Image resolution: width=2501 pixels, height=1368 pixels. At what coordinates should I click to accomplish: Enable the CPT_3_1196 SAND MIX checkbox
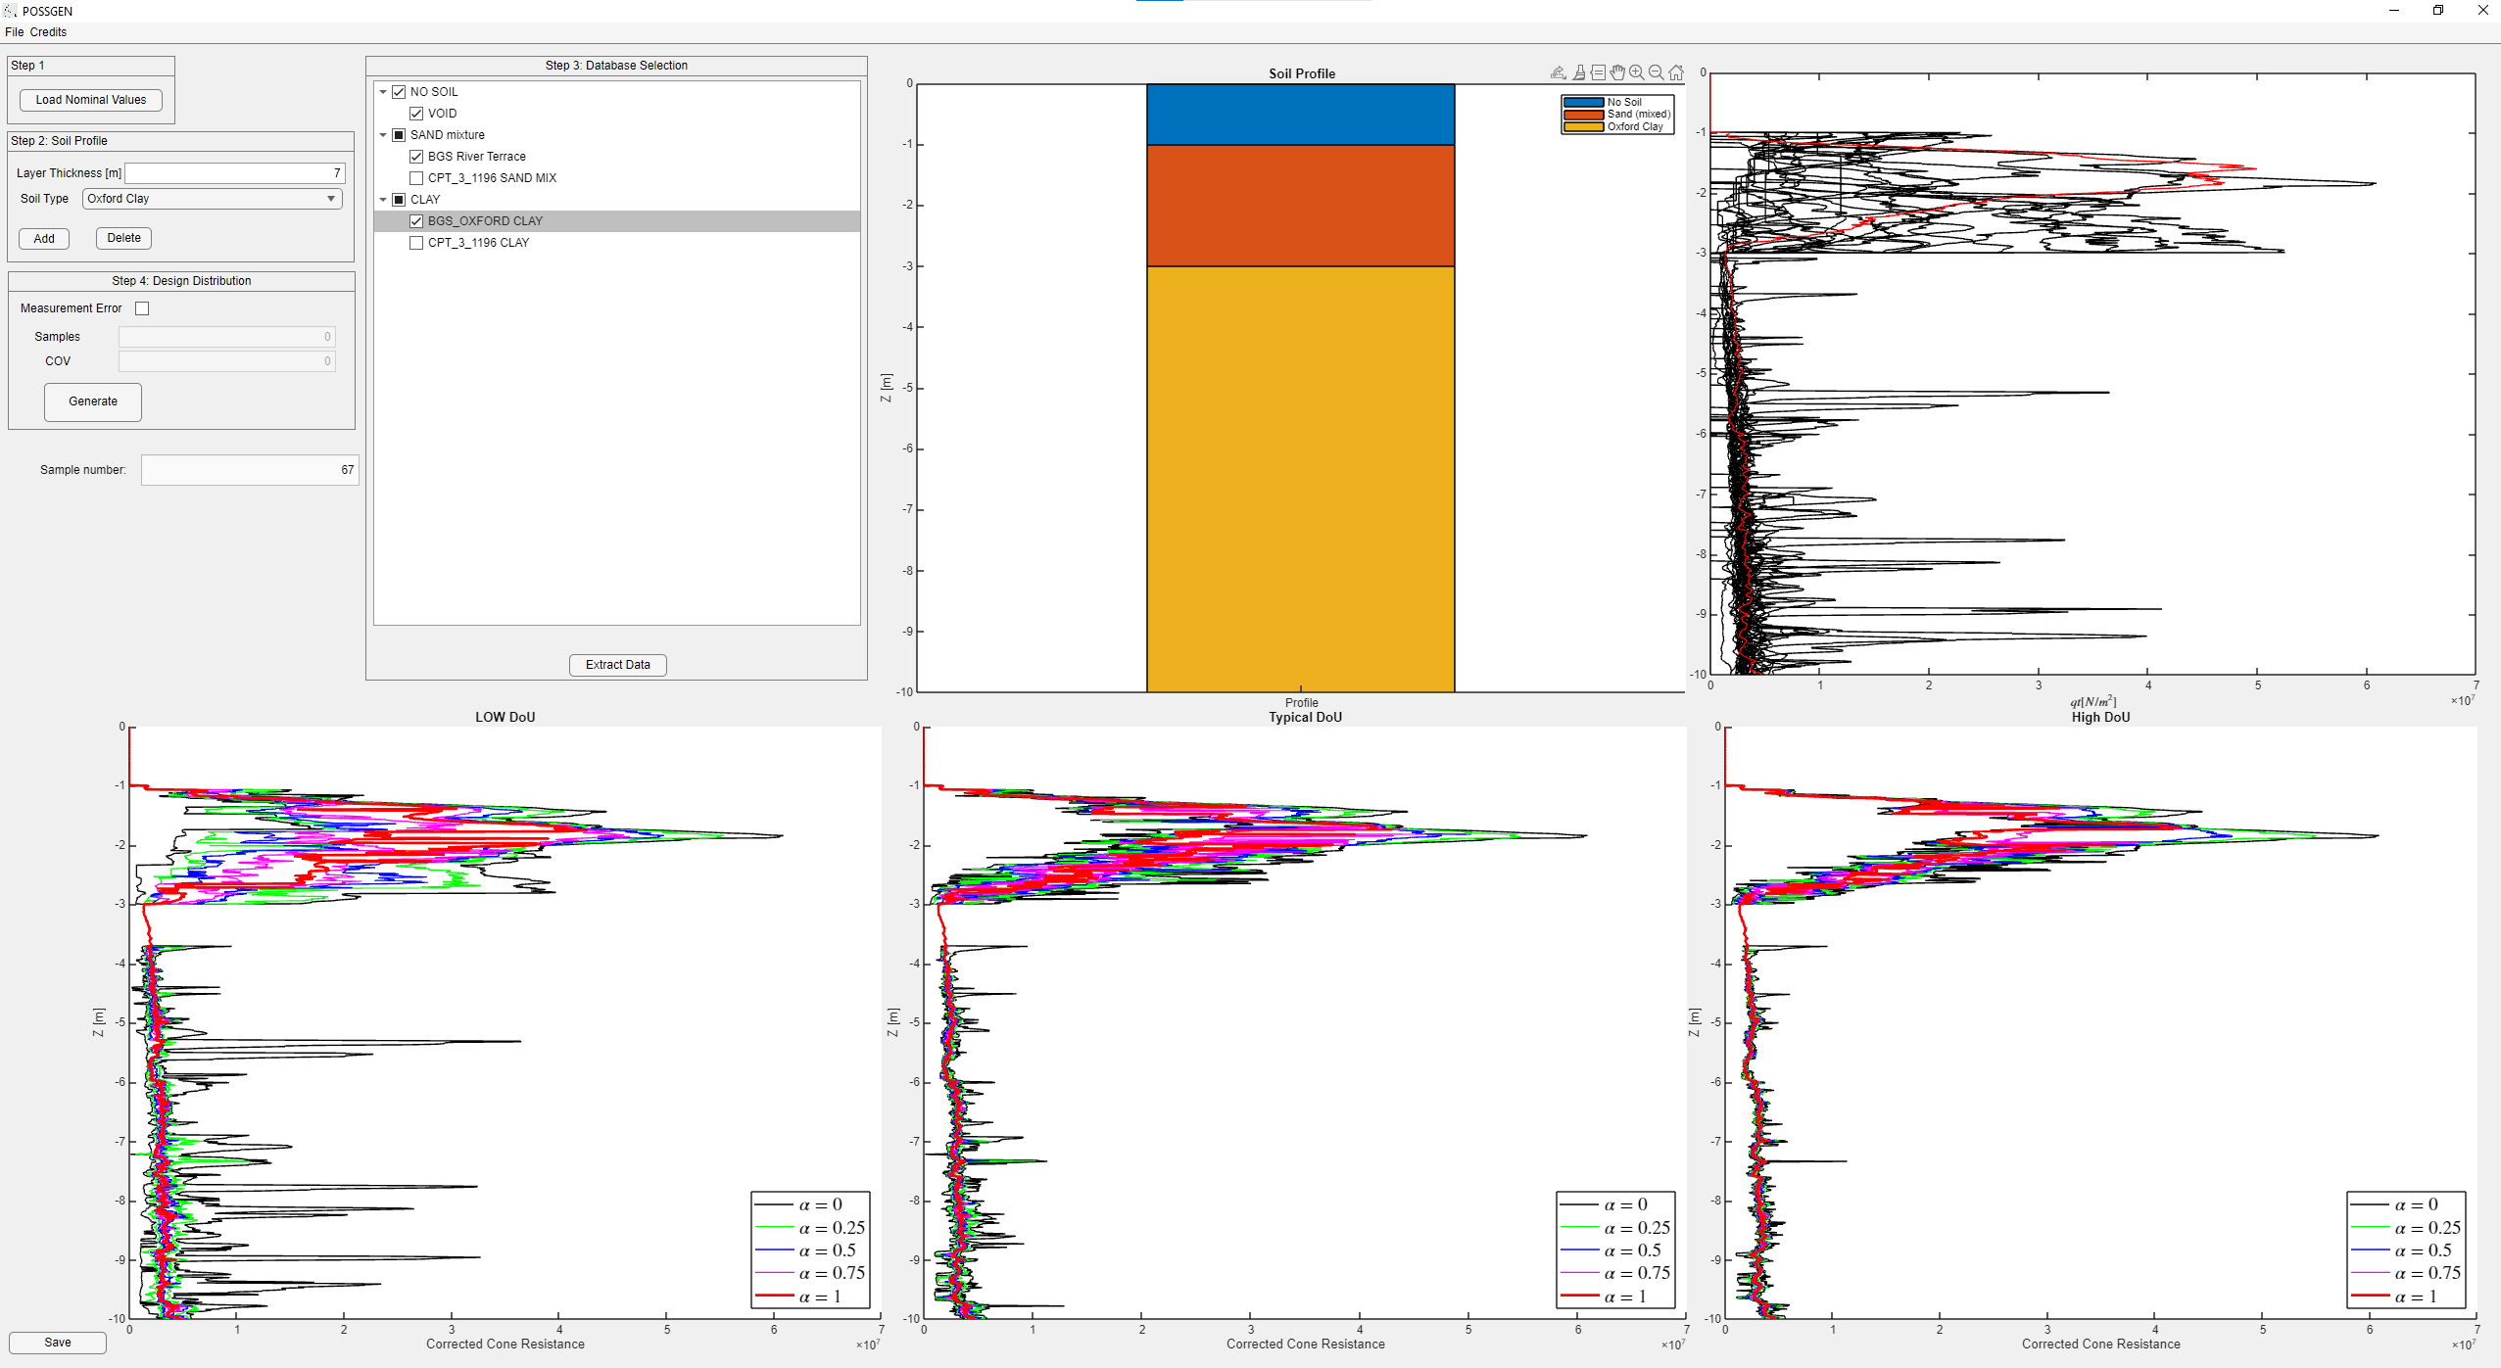click(416, 177)
